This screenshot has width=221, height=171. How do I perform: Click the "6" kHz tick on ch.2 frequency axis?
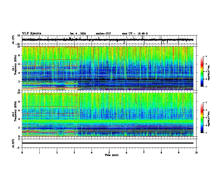point(20,110)
